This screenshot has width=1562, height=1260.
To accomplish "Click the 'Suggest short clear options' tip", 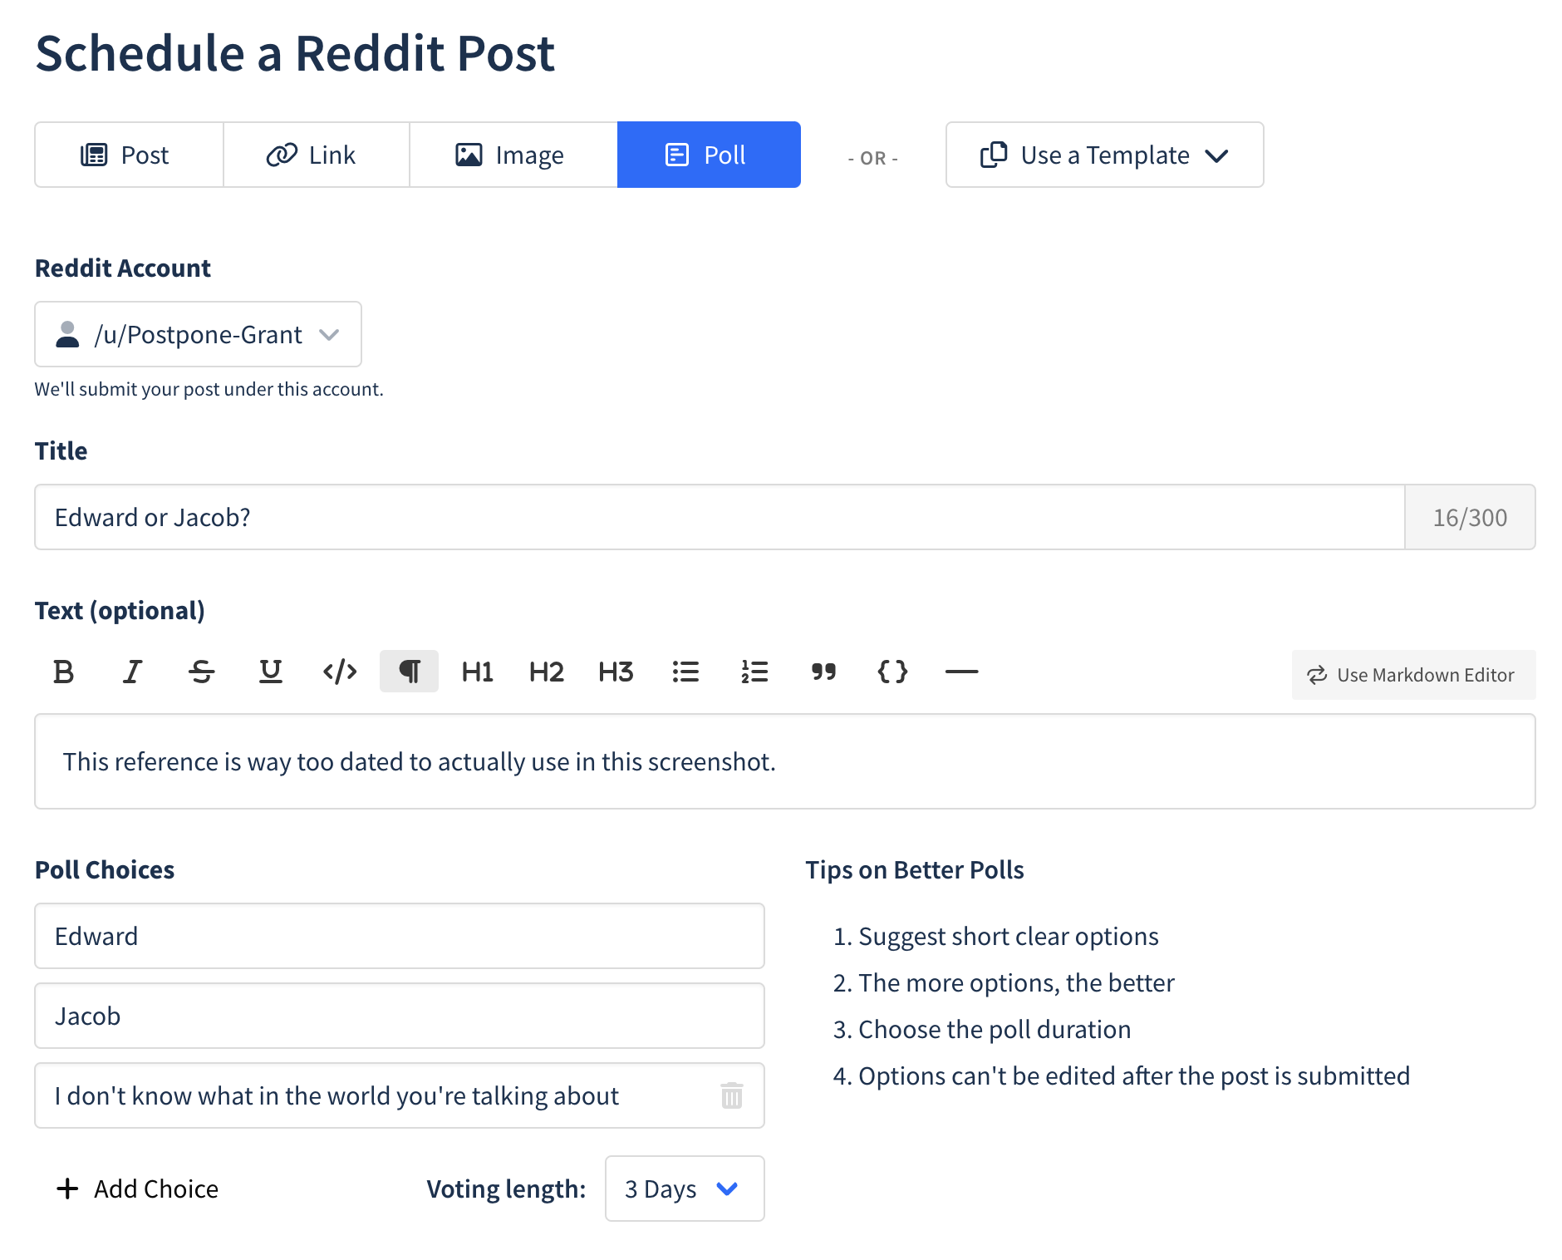I will tap(1008, 936).
